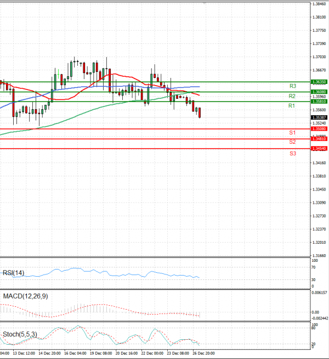Click the S2 support label

[292, 142]
